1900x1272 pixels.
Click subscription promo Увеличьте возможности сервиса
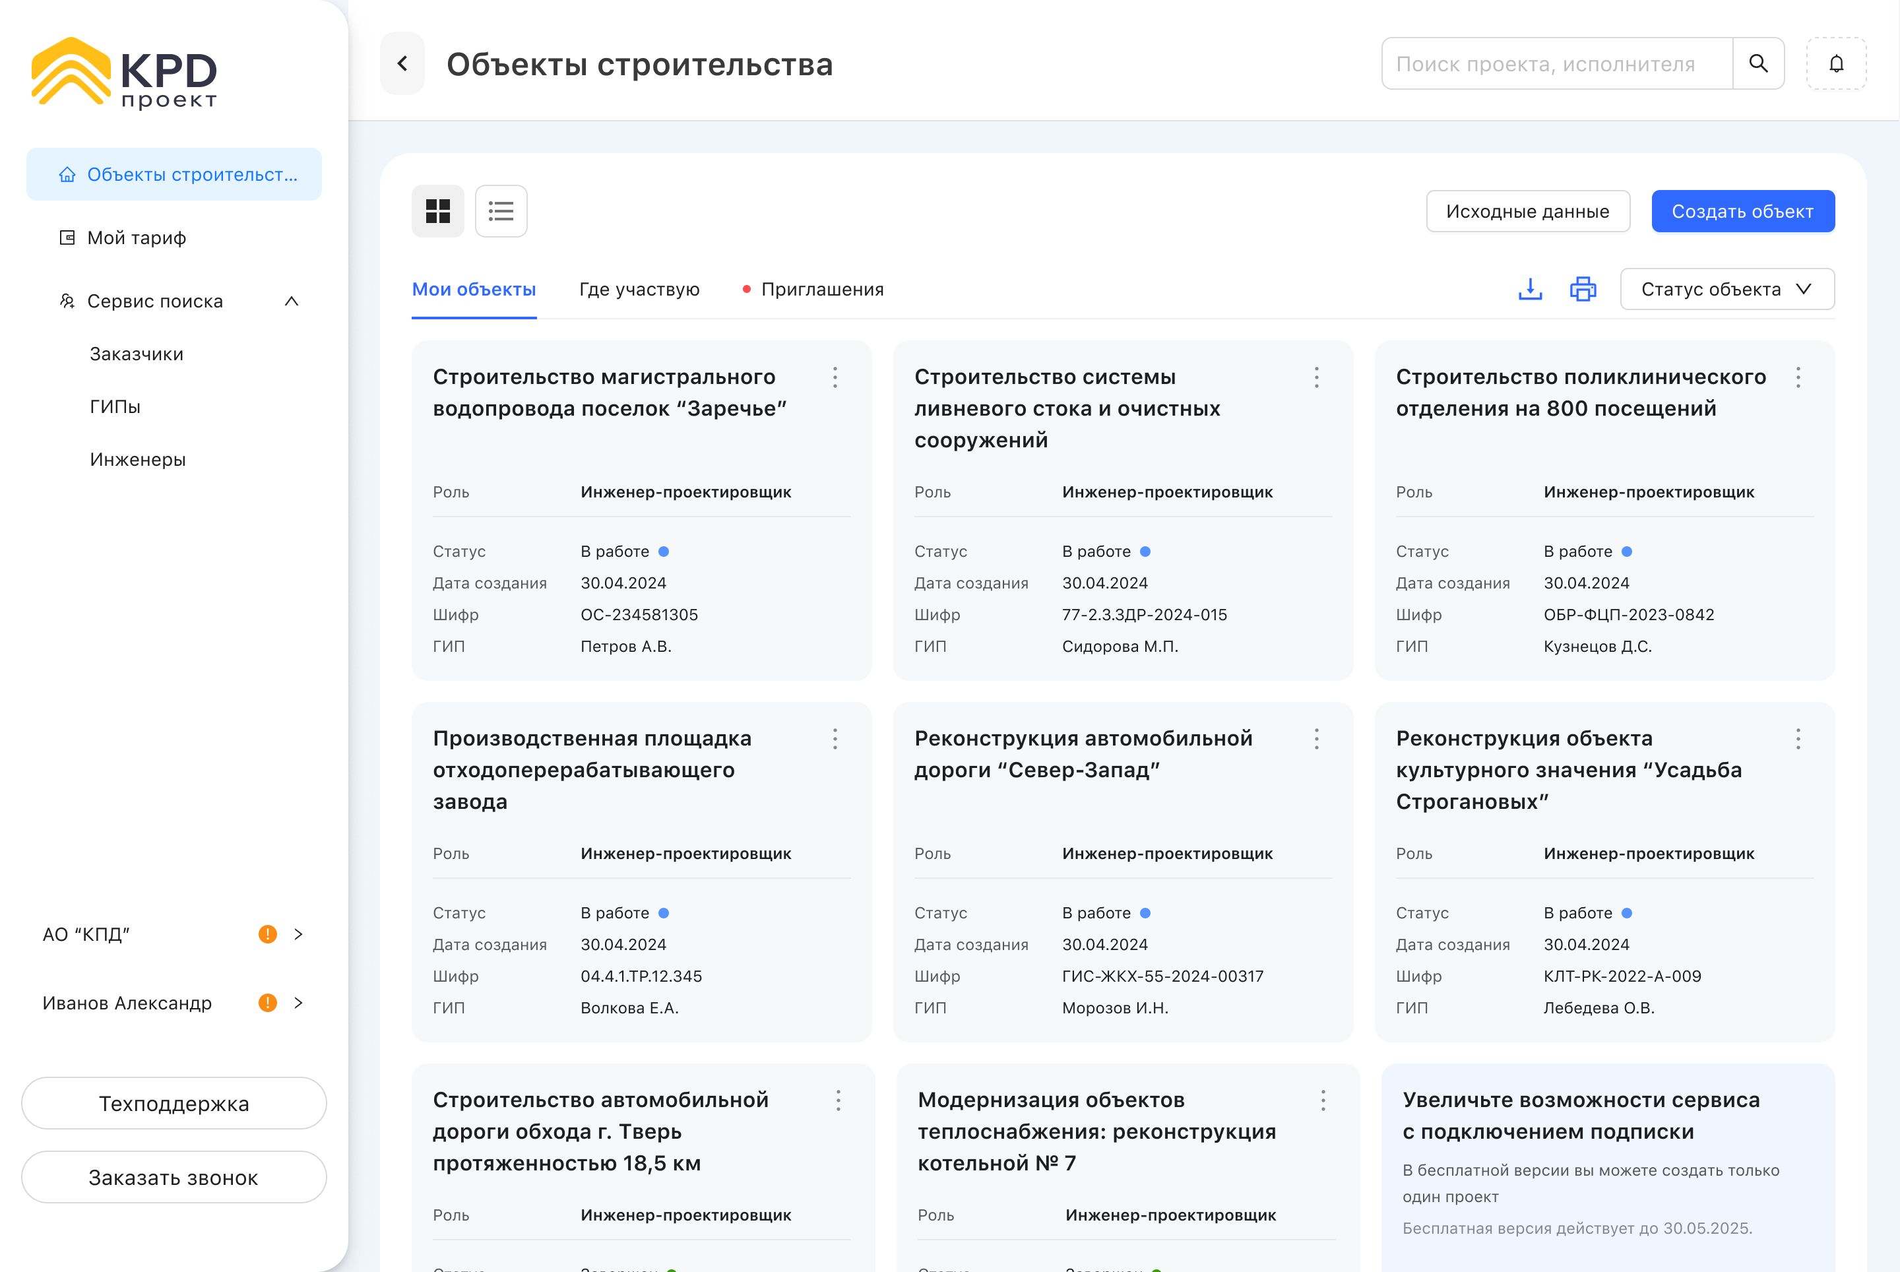pyautogui.click(x=1608, y=1168)
